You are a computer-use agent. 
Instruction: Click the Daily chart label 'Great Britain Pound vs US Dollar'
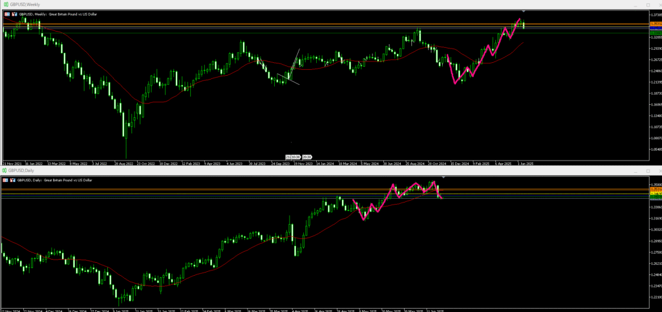(68, 180)
